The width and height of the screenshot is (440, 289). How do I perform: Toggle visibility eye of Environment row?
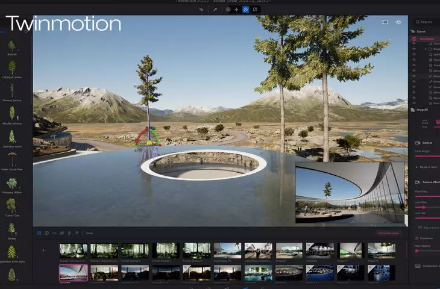point(414,39)
